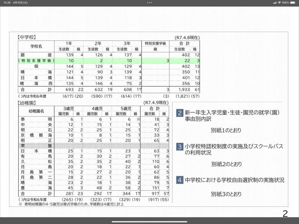Tap the 月島第一 kindergarten row label
Screen dimensions: 299x224
36,172
